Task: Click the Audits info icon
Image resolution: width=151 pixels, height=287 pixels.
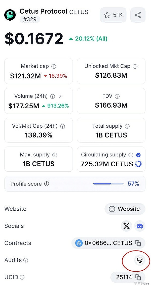Action: tap(26, 260)
